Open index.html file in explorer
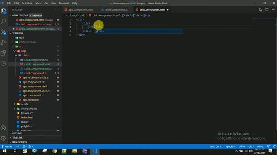The width and height of the screenshot is (277, 155). pos(27,118)
